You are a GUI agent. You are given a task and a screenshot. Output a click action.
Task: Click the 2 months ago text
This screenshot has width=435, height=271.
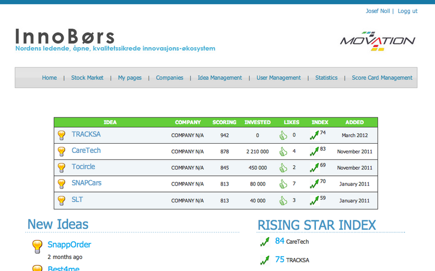tap(65, 257)
